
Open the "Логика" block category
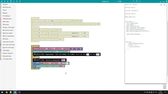(x=5, y=4)
